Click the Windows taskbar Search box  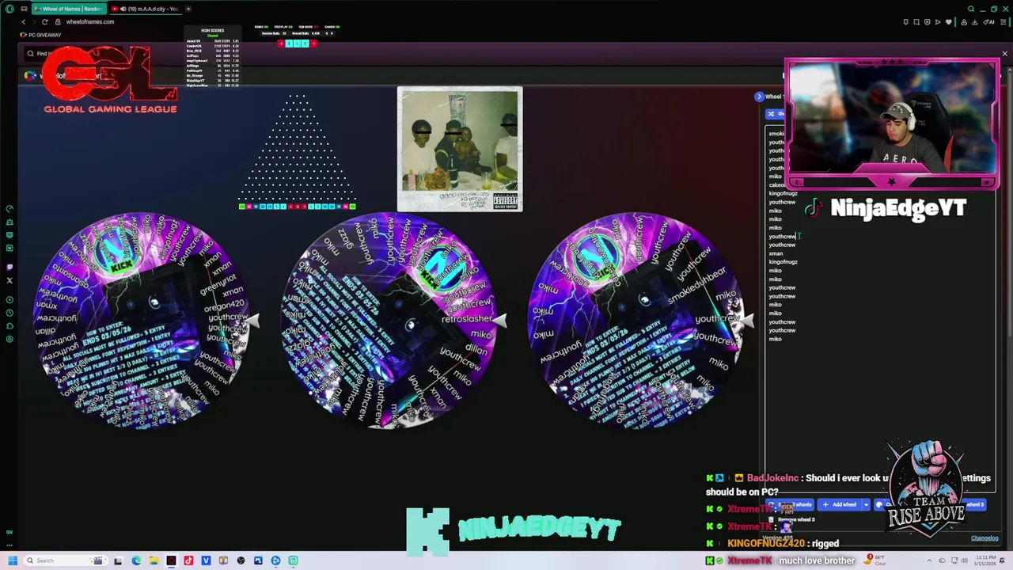[65, 560]
